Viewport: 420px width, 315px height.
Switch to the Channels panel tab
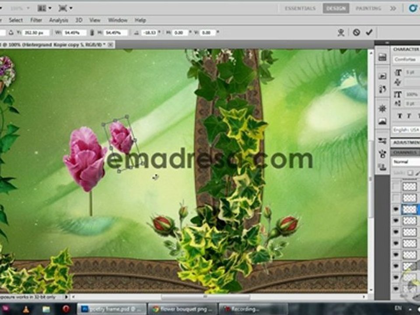tap(406, 152)
